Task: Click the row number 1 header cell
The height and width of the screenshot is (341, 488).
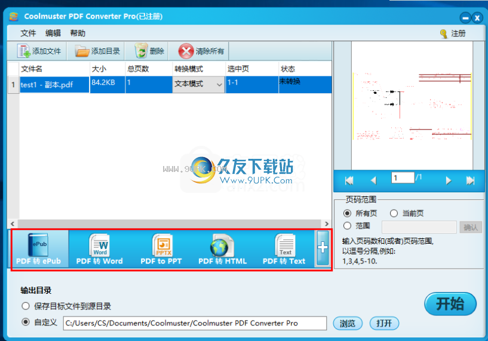Action: [13, 85]
